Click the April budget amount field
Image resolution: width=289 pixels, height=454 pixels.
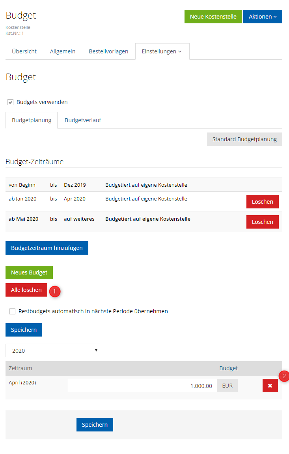coord(142,386)
